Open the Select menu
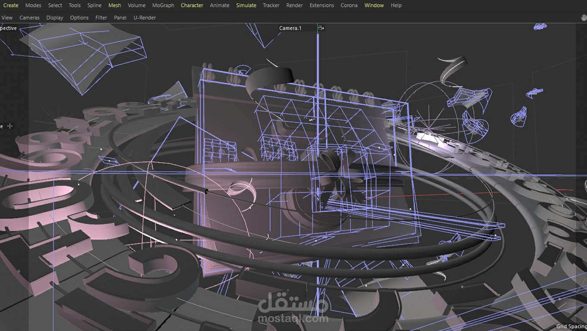 [55, 5]
